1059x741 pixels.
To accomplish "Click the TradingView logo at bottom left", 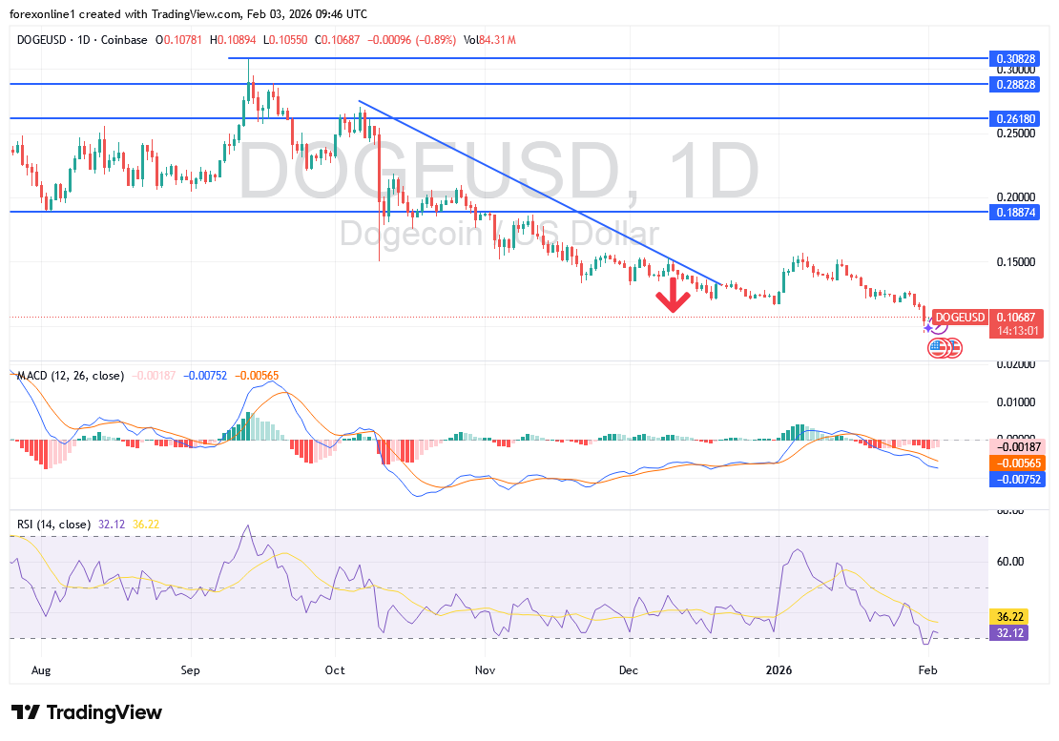I will [87, 712].
